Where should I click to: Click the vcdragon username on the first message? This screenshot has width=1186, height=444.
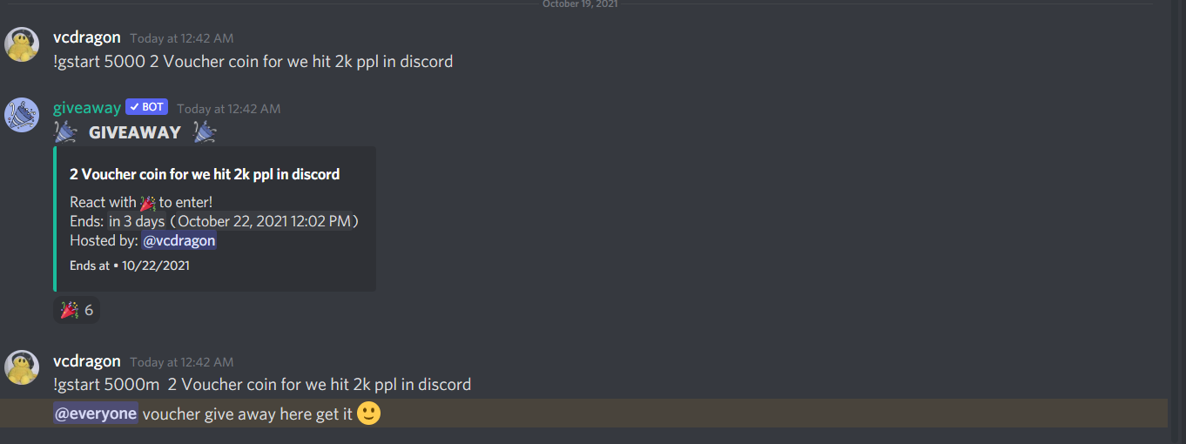87,37
